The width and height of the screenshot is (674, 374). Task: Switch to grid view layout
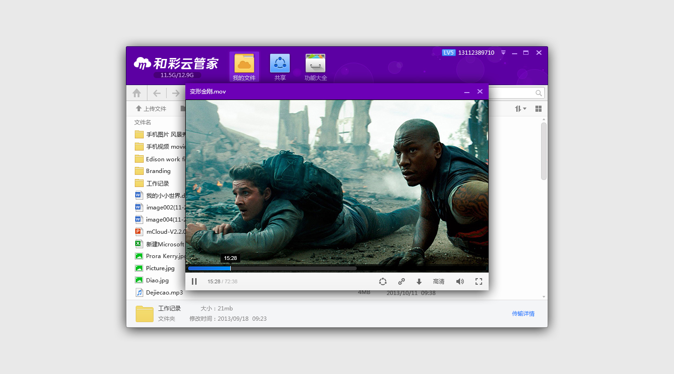click(x=538, y=108)
